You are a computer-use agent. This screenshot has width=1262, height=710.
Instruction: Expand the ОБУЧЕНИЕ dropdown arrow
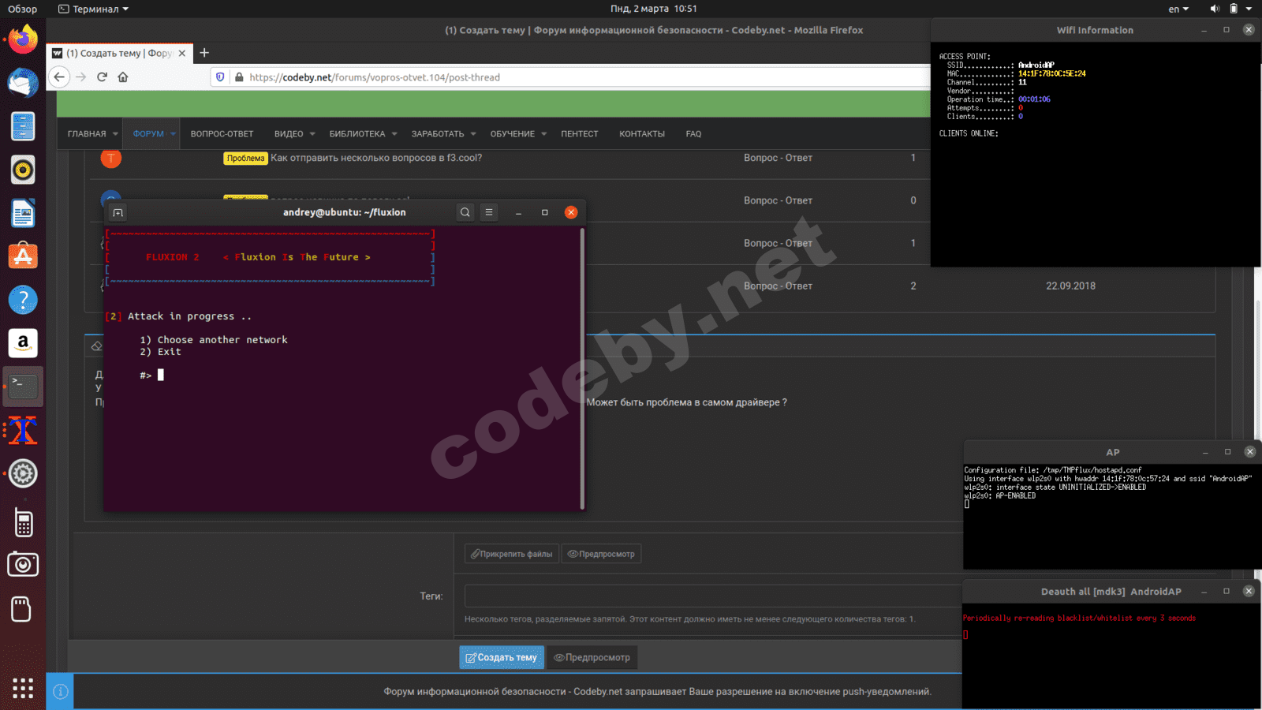click(543, 134)
